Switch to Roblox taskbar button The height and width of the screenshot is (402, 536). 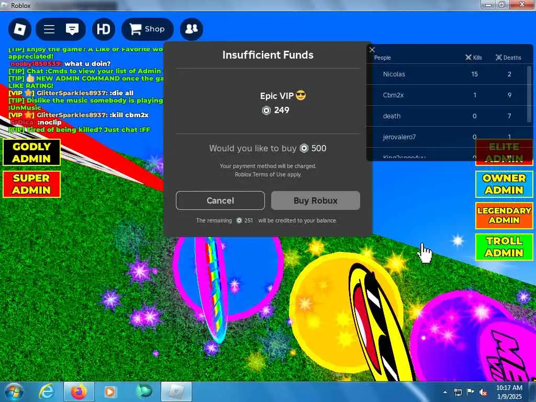(176, 392)
